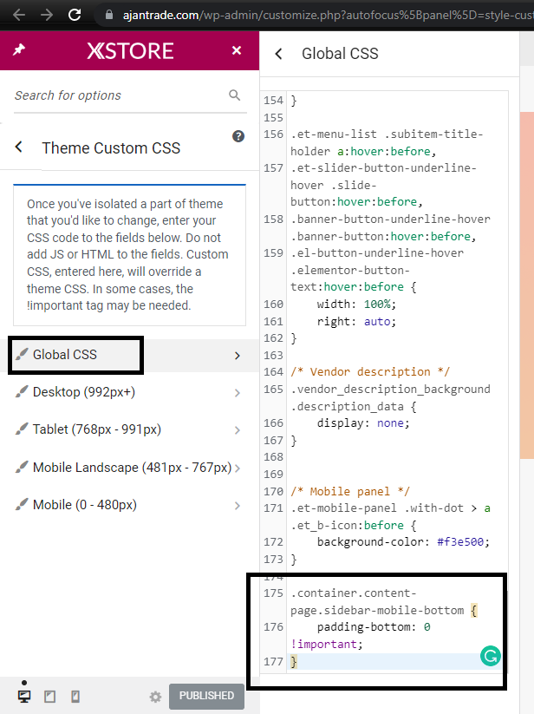534x714 pixels.
Task: Click brush icon beside Tablet
Action: [x=22, y=429]
